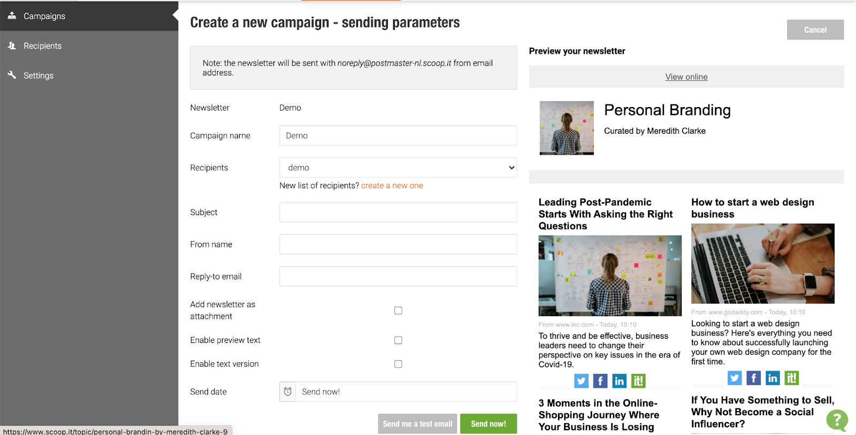
Task: Click into the Subject input field
Action: point(398,212)
